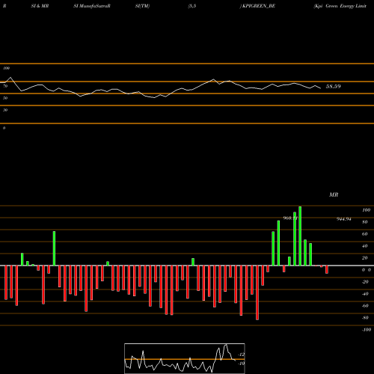Click the Kpi Green Energy title text
Screen dimensions: 374x374
pyautogui.click(x=340, y=6)
